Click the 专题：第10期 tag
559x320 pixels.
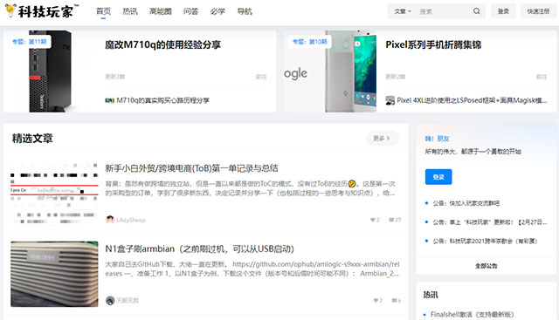pyautogui.click(x=310, y=42)
